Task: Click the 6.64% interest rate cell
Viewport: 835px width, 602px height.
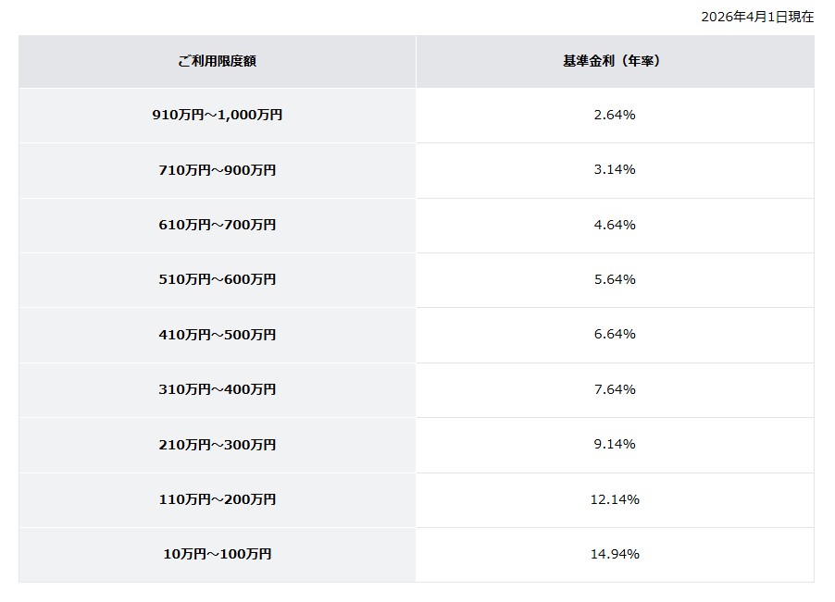Action: [x=615, y=335]
